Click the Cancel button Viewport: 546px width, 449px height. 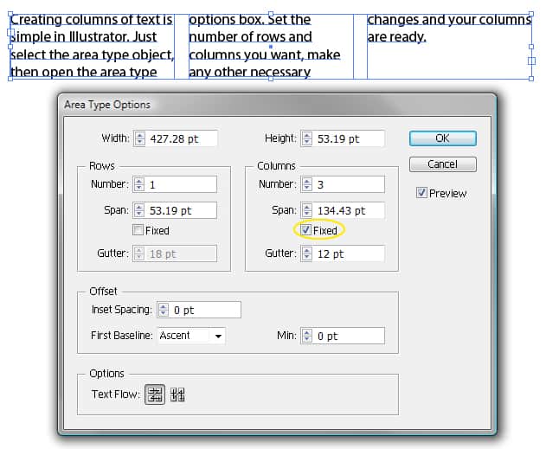point(442,164)
